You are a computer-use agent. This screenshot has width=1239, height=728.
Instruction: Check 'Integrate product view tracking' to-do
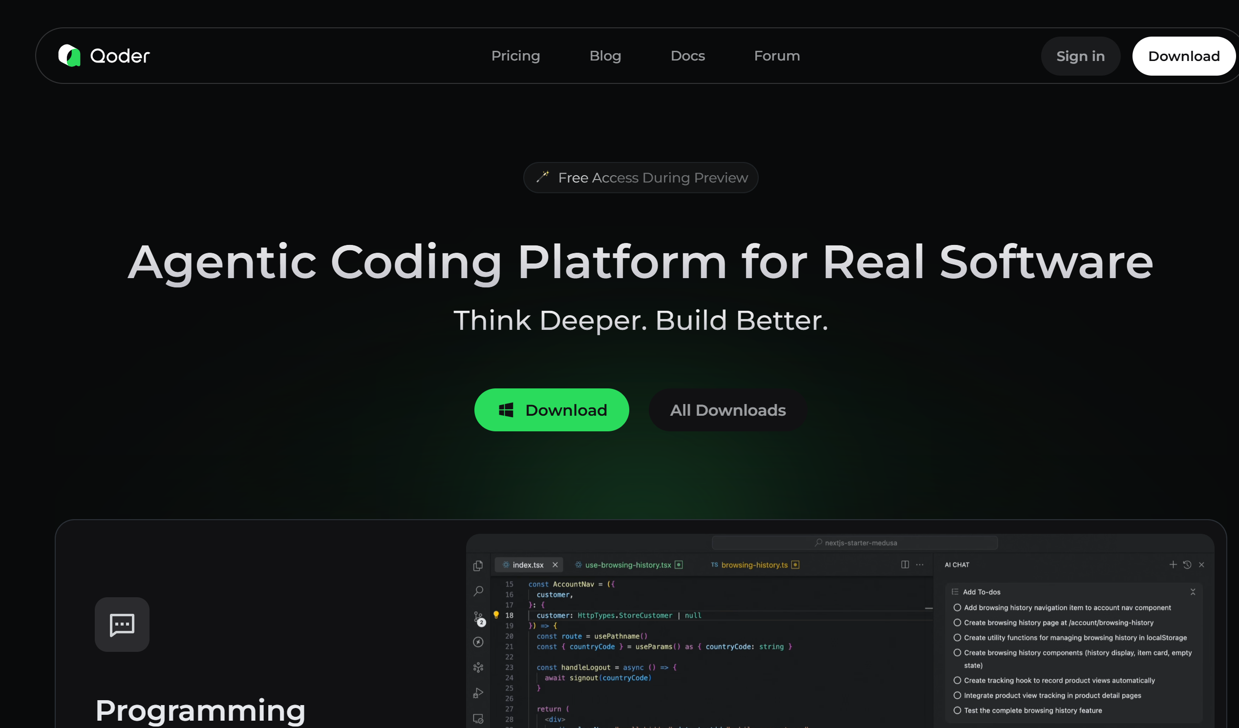(957, 696)
